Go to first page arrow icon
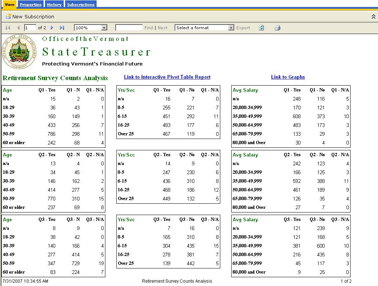Image resolution: width=378 pixels, height=286 pixels. pos(8,28)
